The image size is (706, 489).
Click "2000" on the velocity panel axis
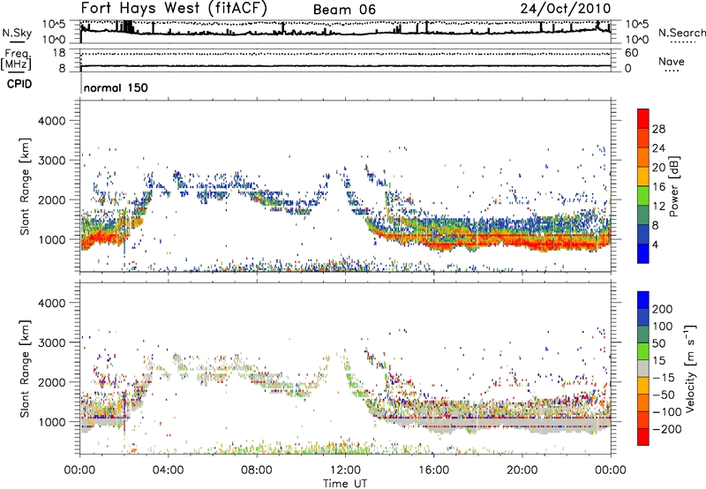[x=51, y=382]
